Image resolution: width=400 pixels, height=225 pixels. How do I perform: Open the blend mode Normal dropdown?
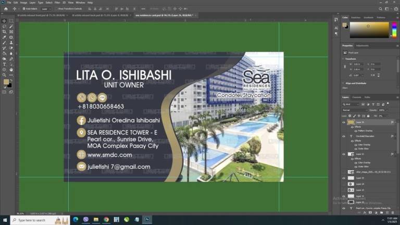tap(355, 110)
